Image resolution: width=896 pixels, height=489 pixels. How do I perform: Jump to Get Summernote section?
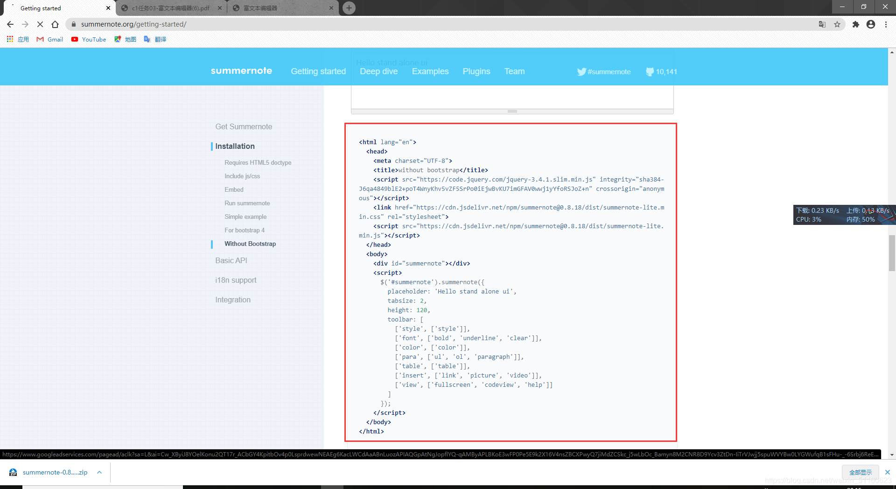pos(244,126)
